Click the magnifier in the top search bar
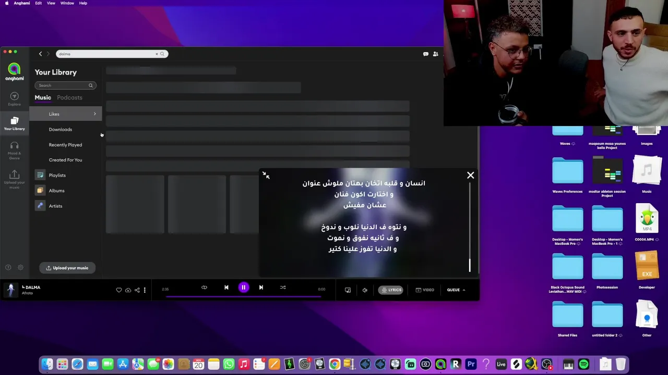The height and width of the screenshot is (375, 668). click(x=162, y=54)
